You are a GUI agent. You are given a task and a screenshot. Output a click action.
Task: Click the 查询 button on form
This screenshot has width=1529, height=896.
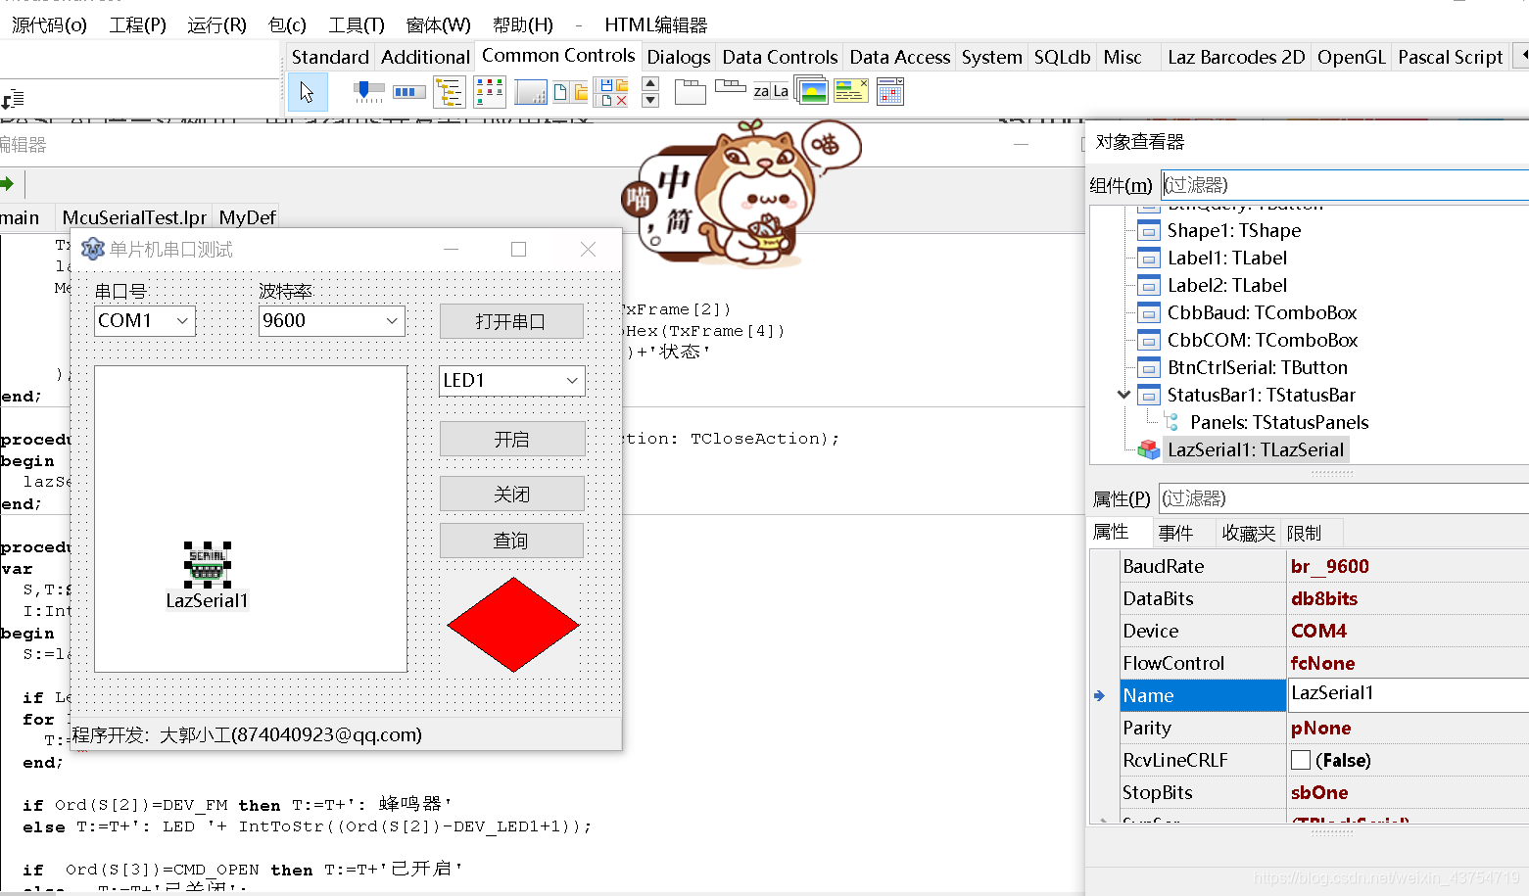point(511,541)
